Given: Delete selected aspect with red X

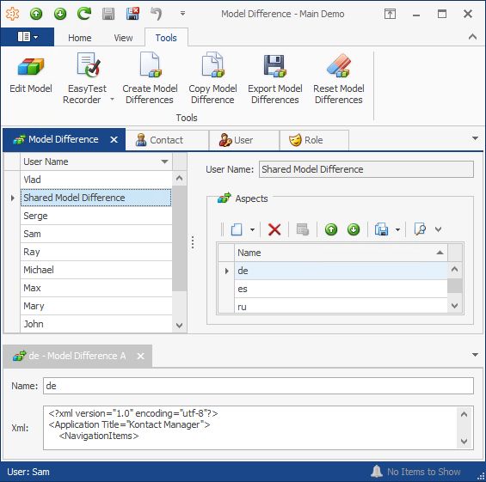Looking at the screenshot, I should (274, 229).
